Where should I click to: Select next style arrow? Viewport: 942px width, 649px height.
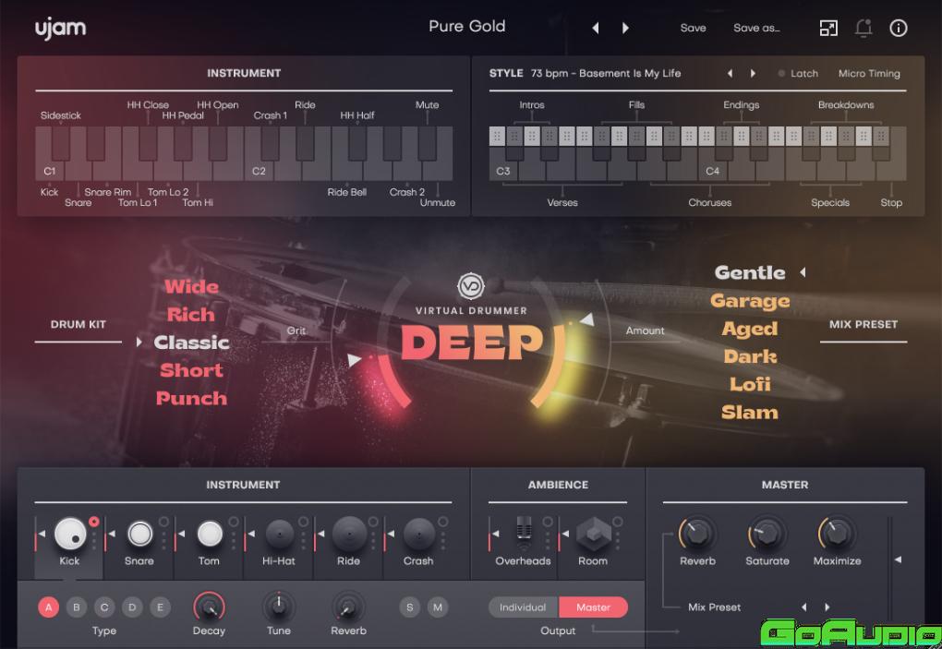click(753, 73)
